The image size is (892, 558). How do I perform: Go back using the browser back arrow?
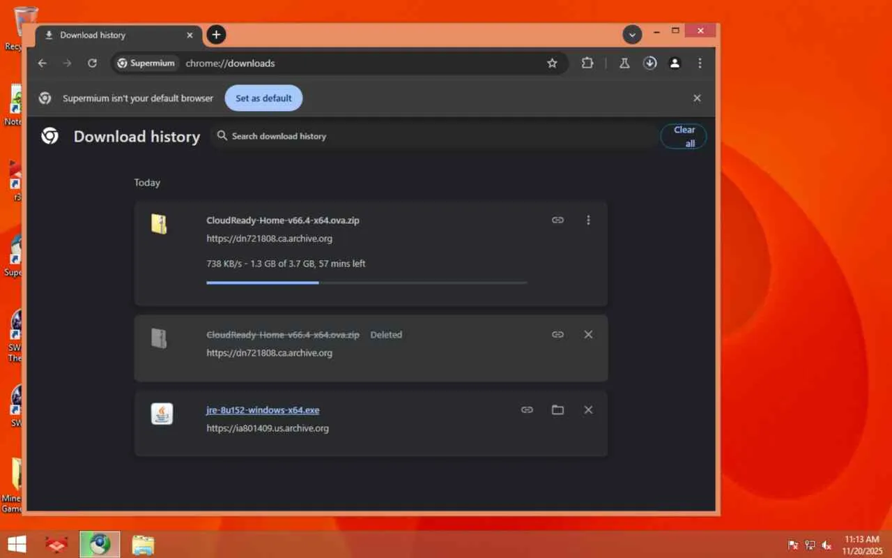tap(43, 63)
